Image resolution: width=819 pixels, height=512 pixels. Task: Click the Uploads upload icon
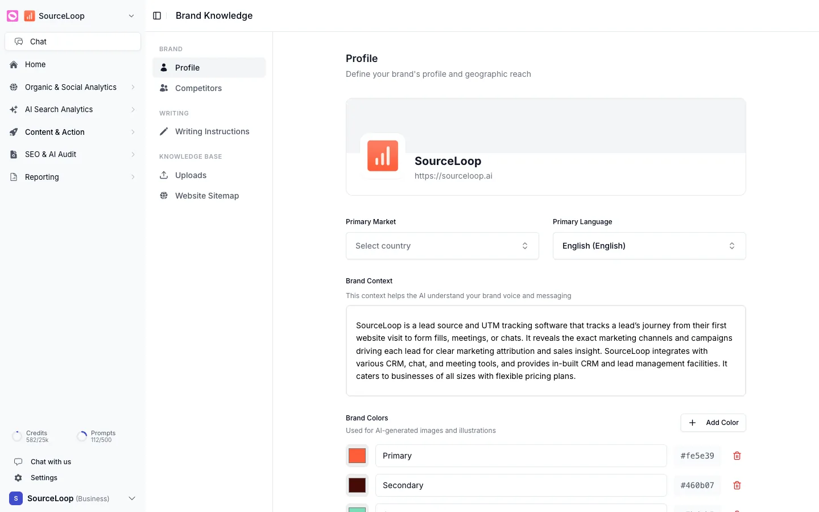pos(164,175)
